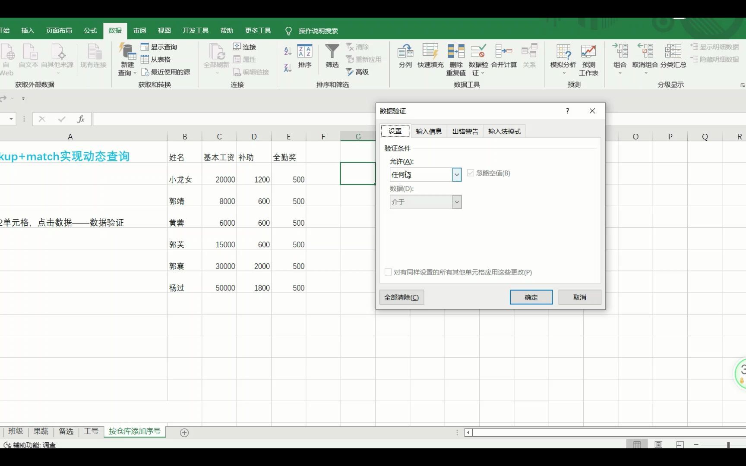
Task: Toggle the 高级 advanced filter option
Action: [x=358, y=72]
